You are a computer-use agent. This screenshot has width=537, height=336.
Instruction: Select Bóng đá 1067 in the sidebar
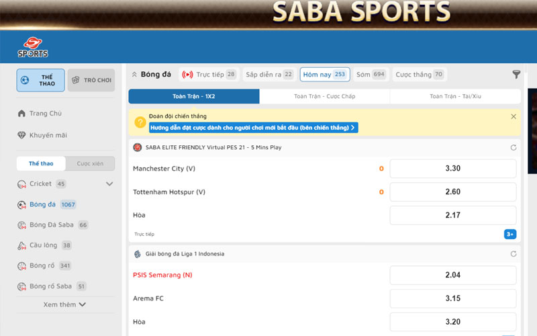click(52, 204)
